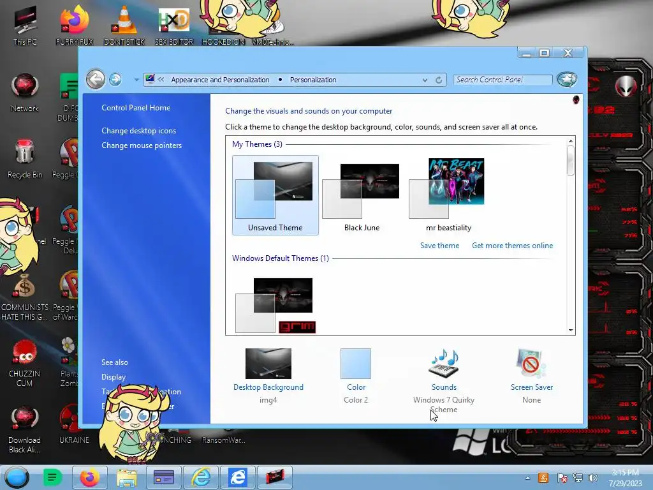Screen dimensions: 653x490
Task: Click Get more themes online link
Action: tap(512, 246)
